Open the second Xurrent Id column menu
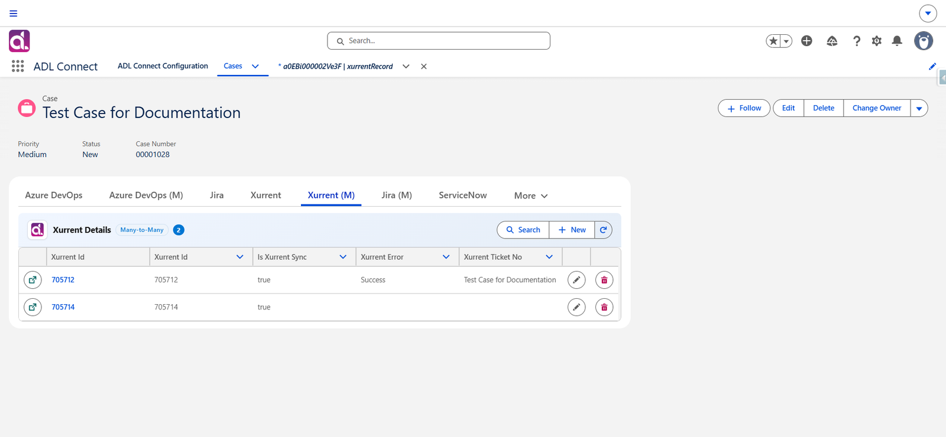This screenshot has height=437, width=946. click(x=240, y=257)
